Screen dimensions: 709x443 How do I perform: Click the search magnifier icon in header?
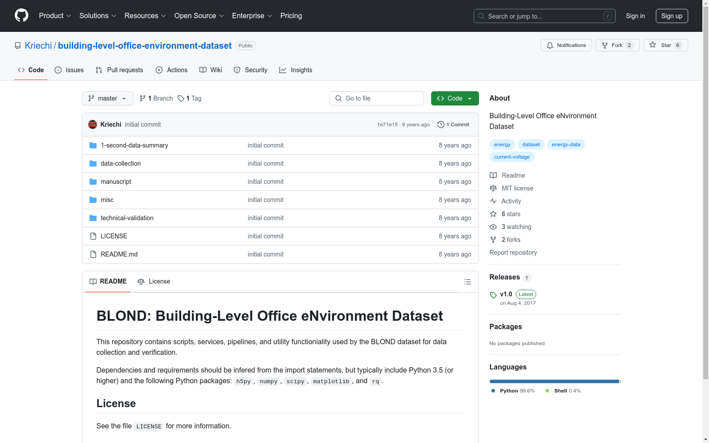[481, 16]
